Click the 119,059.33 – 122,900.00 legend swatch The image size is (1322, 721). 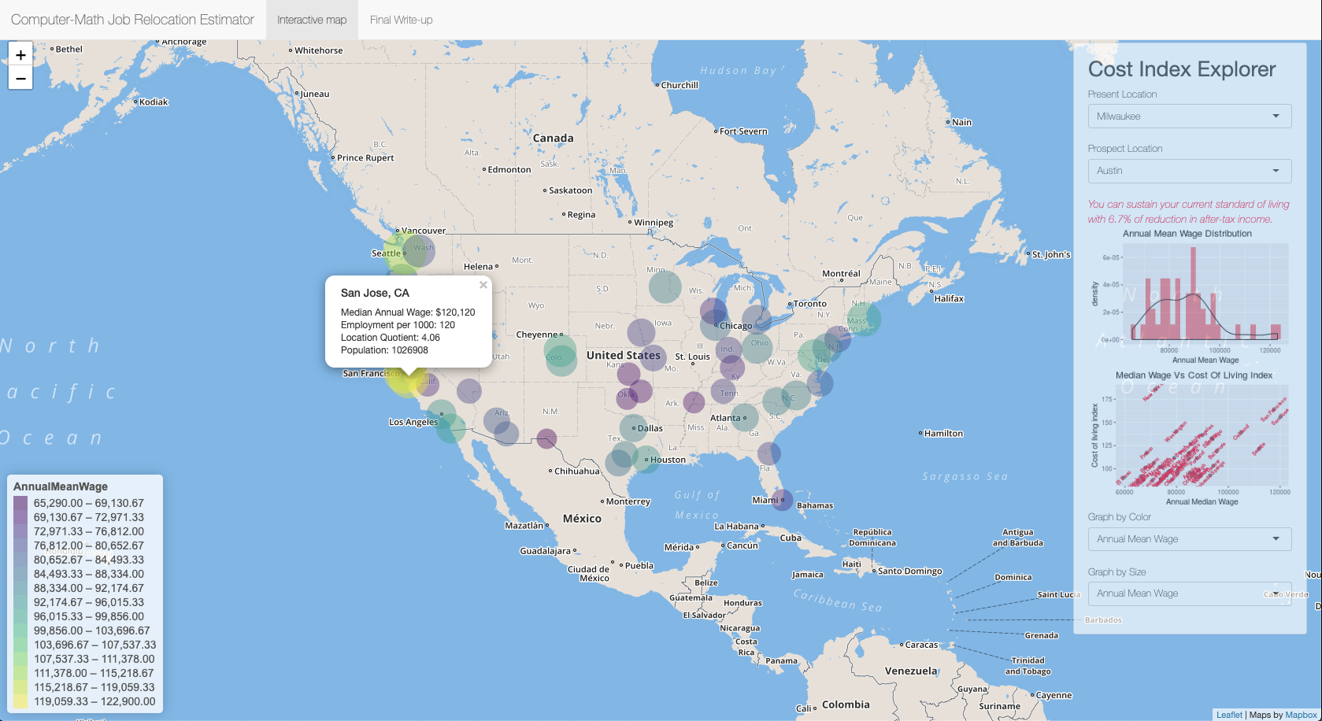tap(20, 701)
